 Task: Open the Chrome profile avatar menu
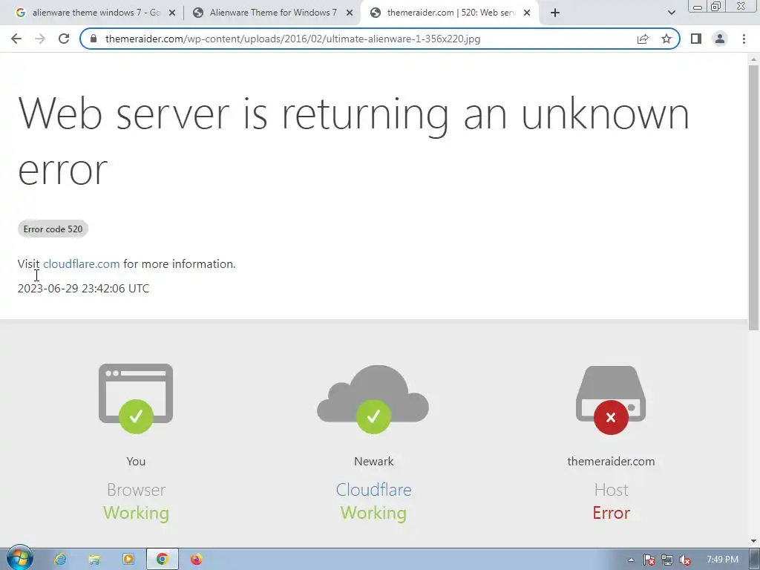[720, 39]
